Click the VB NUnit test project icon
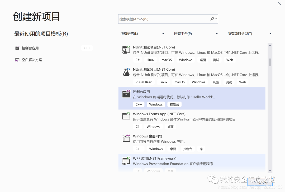This screenshot has width=285, height=192. 126,72
